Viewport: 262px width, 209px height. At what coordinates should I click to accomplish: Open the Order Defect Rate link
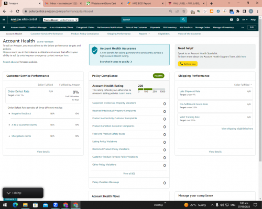tap(18, 91)
